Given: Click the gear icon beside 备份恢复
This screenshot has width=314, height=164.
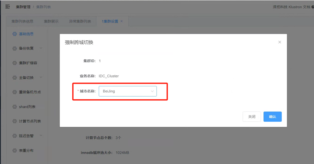Looking at the screenshot, I should click(15, 48).
